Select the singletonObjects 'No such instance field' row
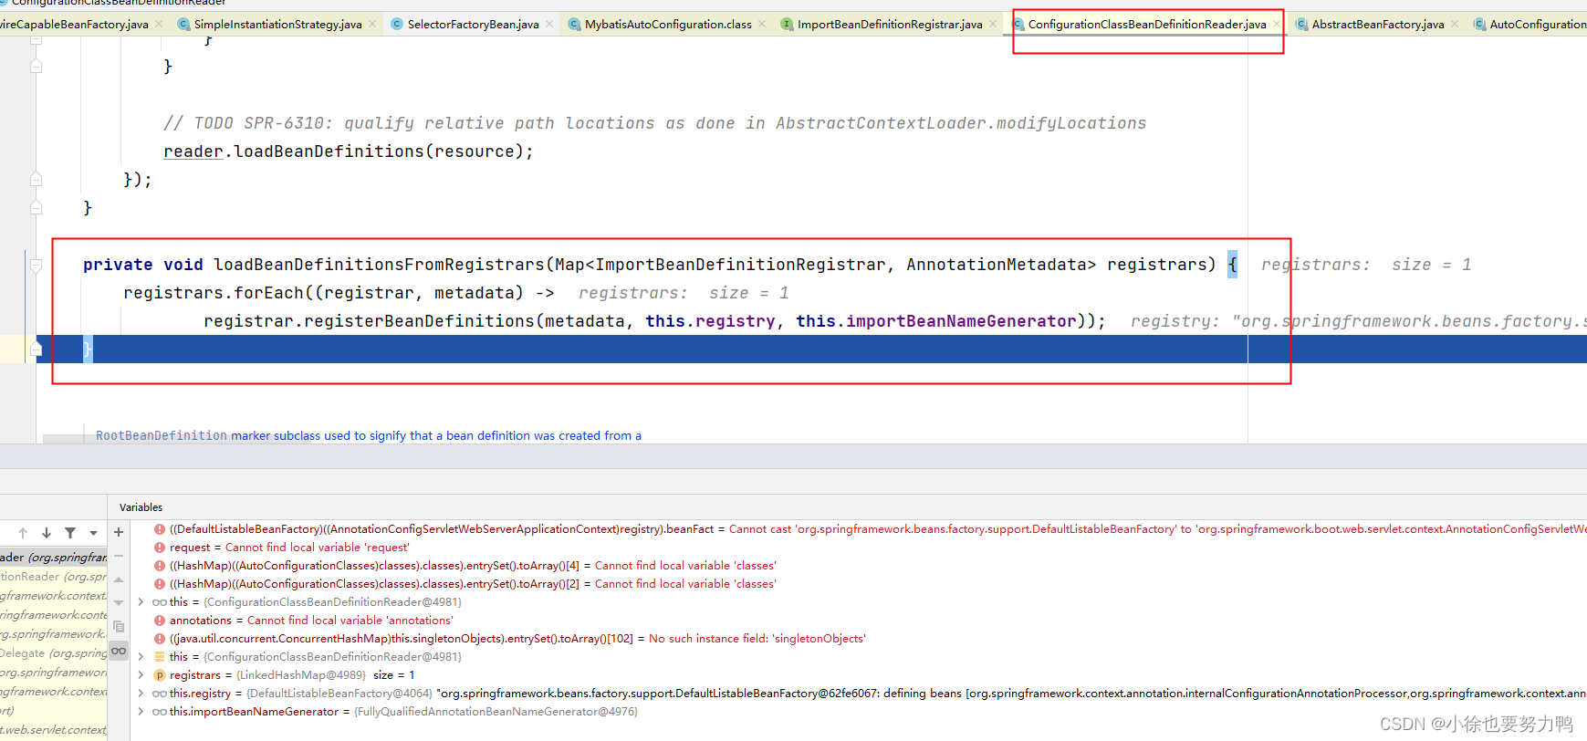The width and height of the screenshot is (1587, 741). point(858,639)
